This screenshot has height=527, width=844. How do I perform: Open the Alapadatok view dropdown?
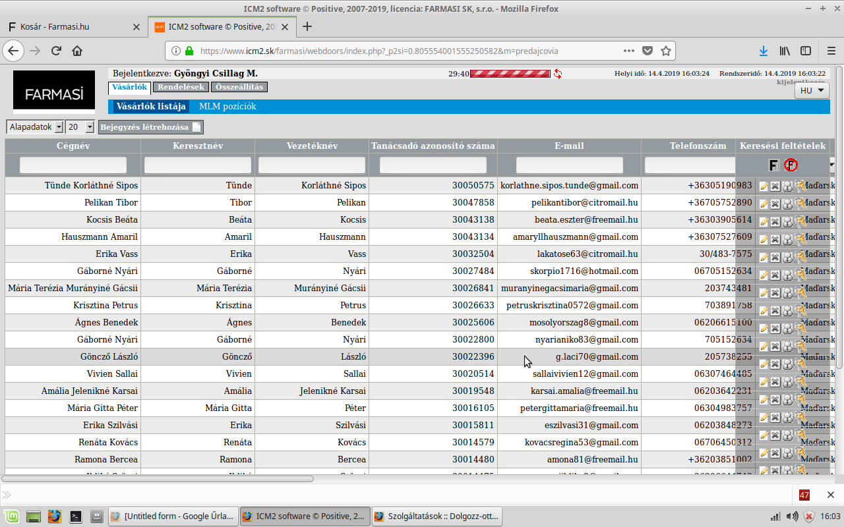point(35,127)
